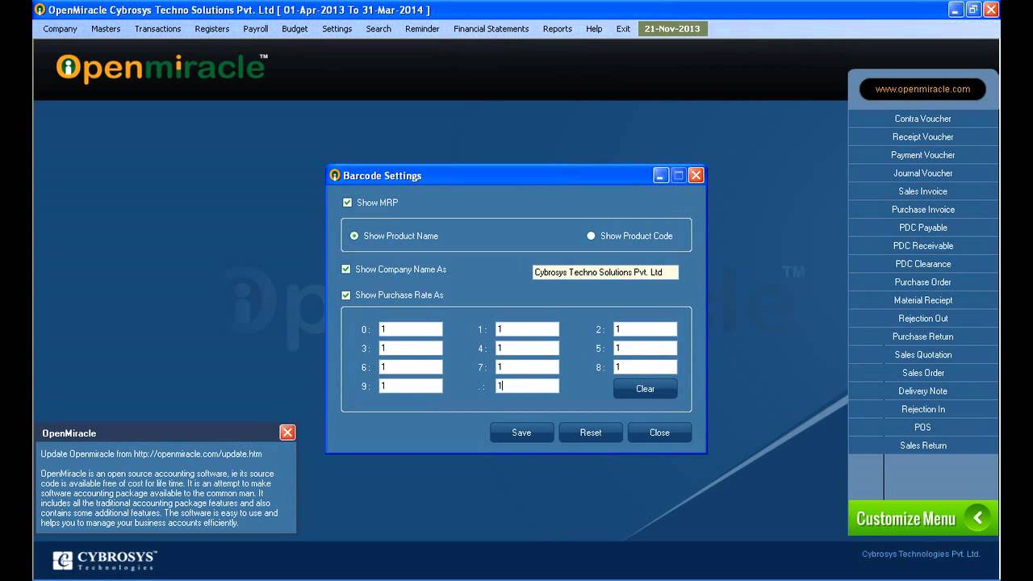Image resolution: width=1033 pixels, height=581 pixels.
Task: Open Contra Voucher from side menu
Action: pyautogui.click(x=922, y=119)
